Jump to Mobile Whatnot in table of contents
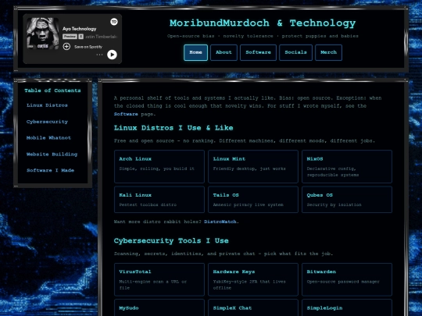422x316 pixels. click(48, 138)
